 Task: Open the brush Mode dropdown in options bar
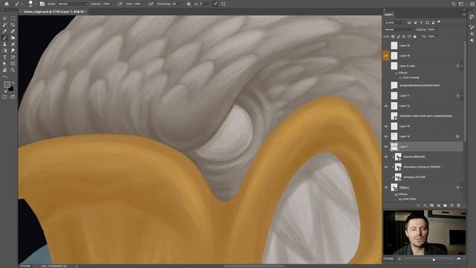73,4
